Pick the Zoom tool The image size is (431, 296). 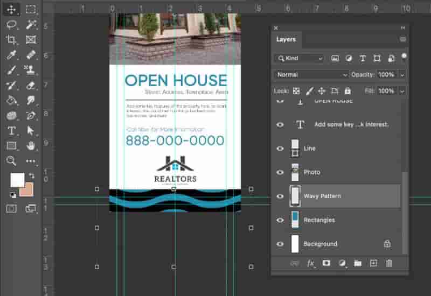tap(11, 160)
